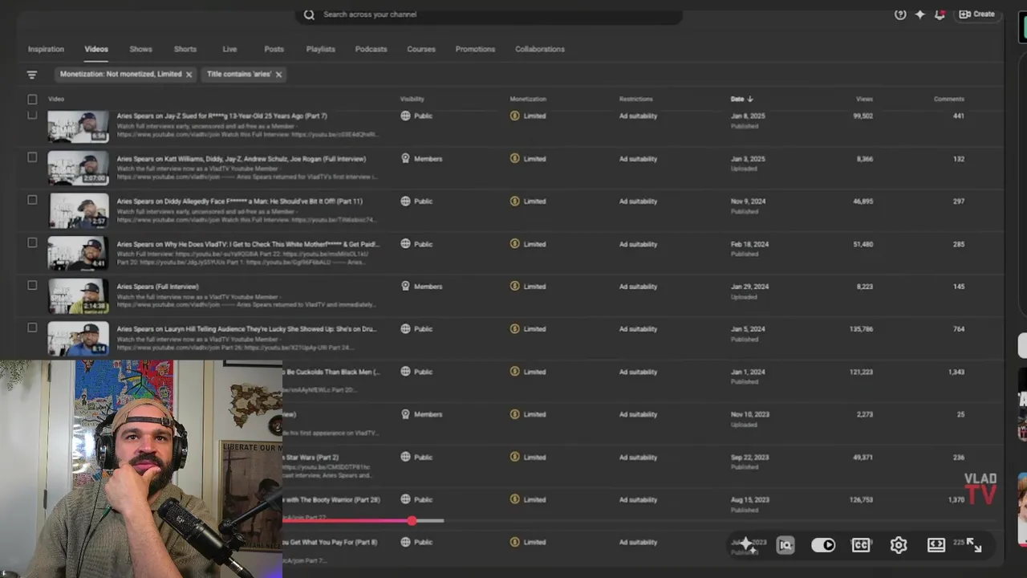1027x578 pixels.
Task: Click 'Ad suitability' in Jan 3, 2025 row
Action: click(638, 159)
